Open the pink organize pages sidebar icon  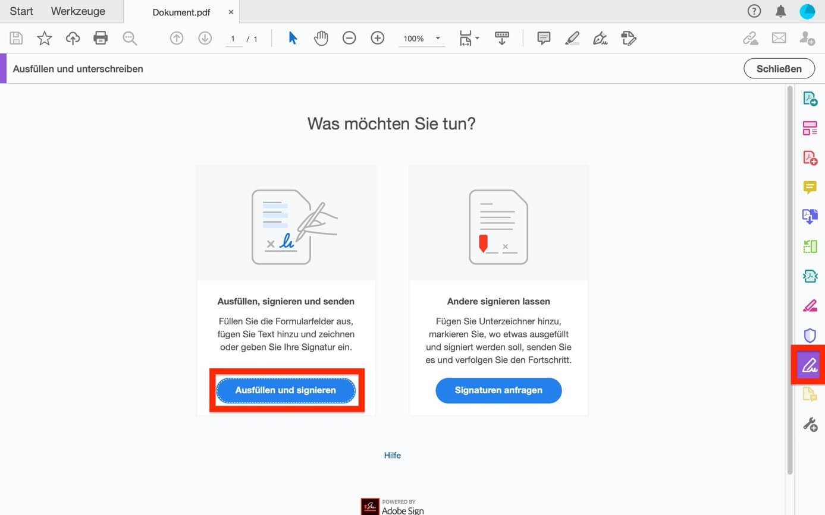click(x=810, y=128)
